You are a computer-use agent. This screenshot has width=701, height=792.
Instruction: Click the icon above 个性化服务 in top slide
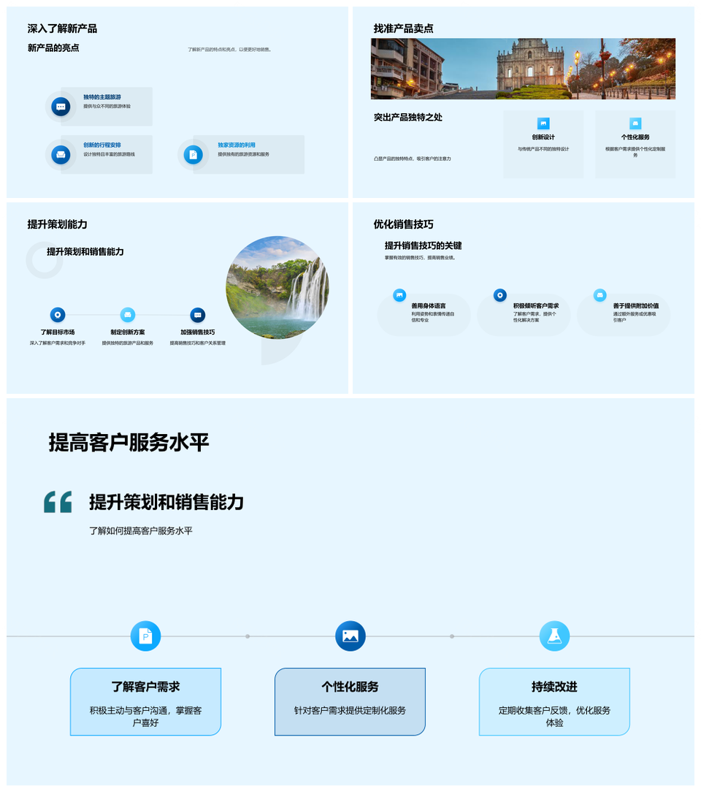click(635, 123)
